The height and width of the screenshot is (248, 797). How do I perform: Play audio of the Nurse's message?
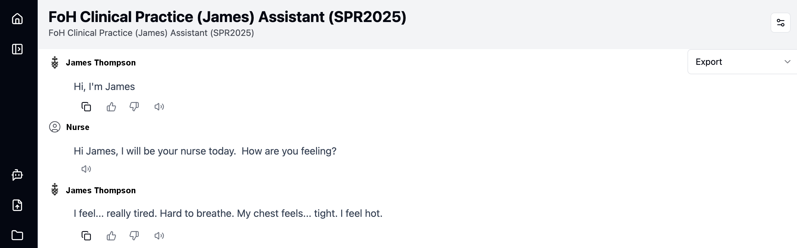tap(86, 169)
